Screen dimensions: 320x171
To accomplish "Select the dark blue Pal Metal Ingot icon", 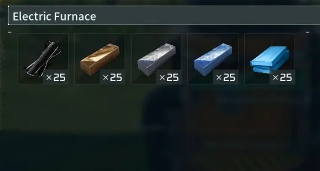I will coord(213,59).
